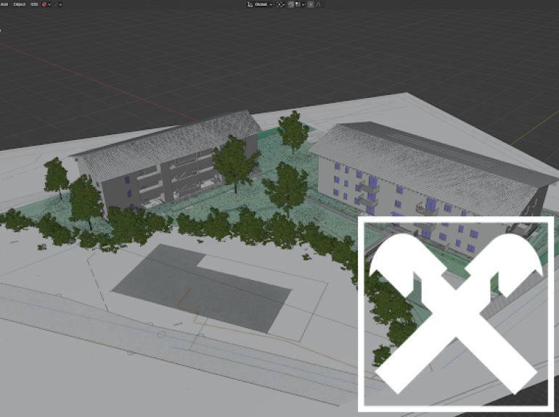Click the red sphere icon beside GIS
The height and width of the screenshot is (417, 559).
pos(44,4)
